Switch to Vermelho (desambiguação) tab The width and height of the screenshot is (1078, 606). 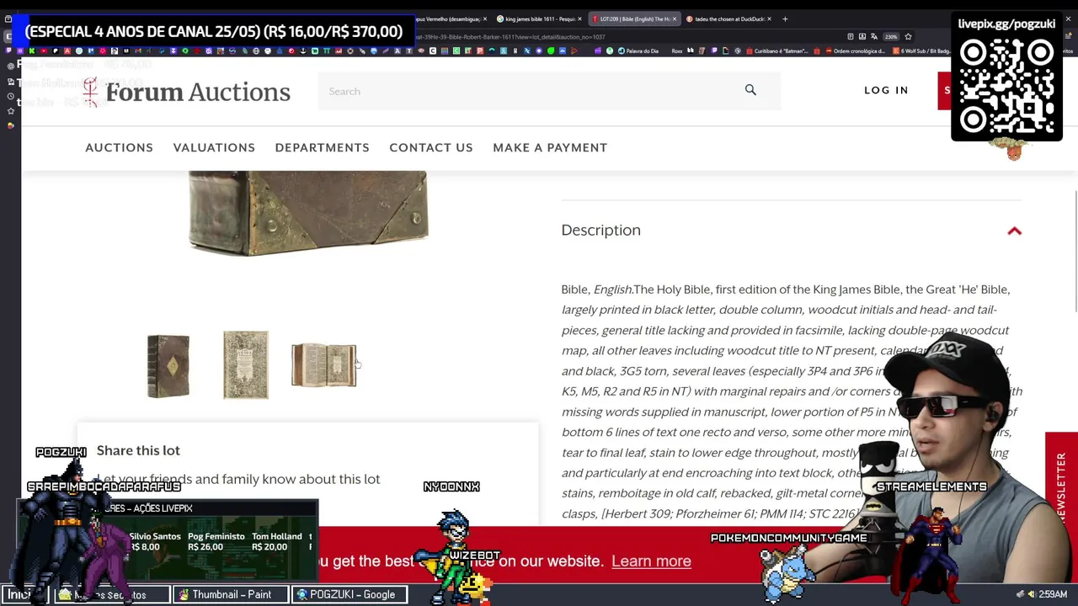click(451, 19)
